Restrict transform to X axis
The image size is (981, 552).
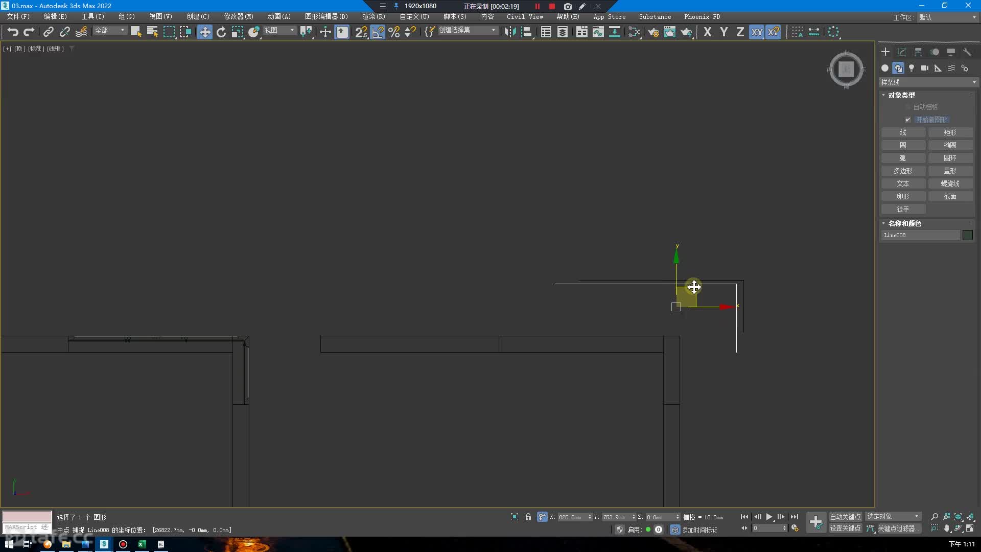[x=707, y=32]
